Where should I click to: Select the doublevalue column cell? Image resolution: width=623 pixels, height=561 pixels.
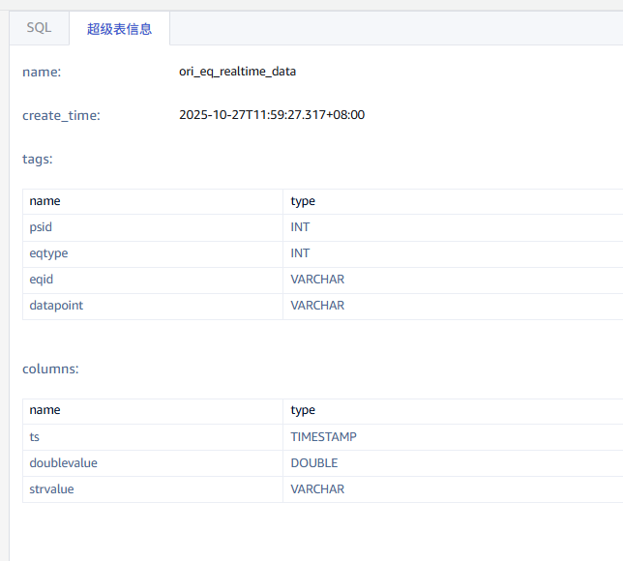pos(63,463)
